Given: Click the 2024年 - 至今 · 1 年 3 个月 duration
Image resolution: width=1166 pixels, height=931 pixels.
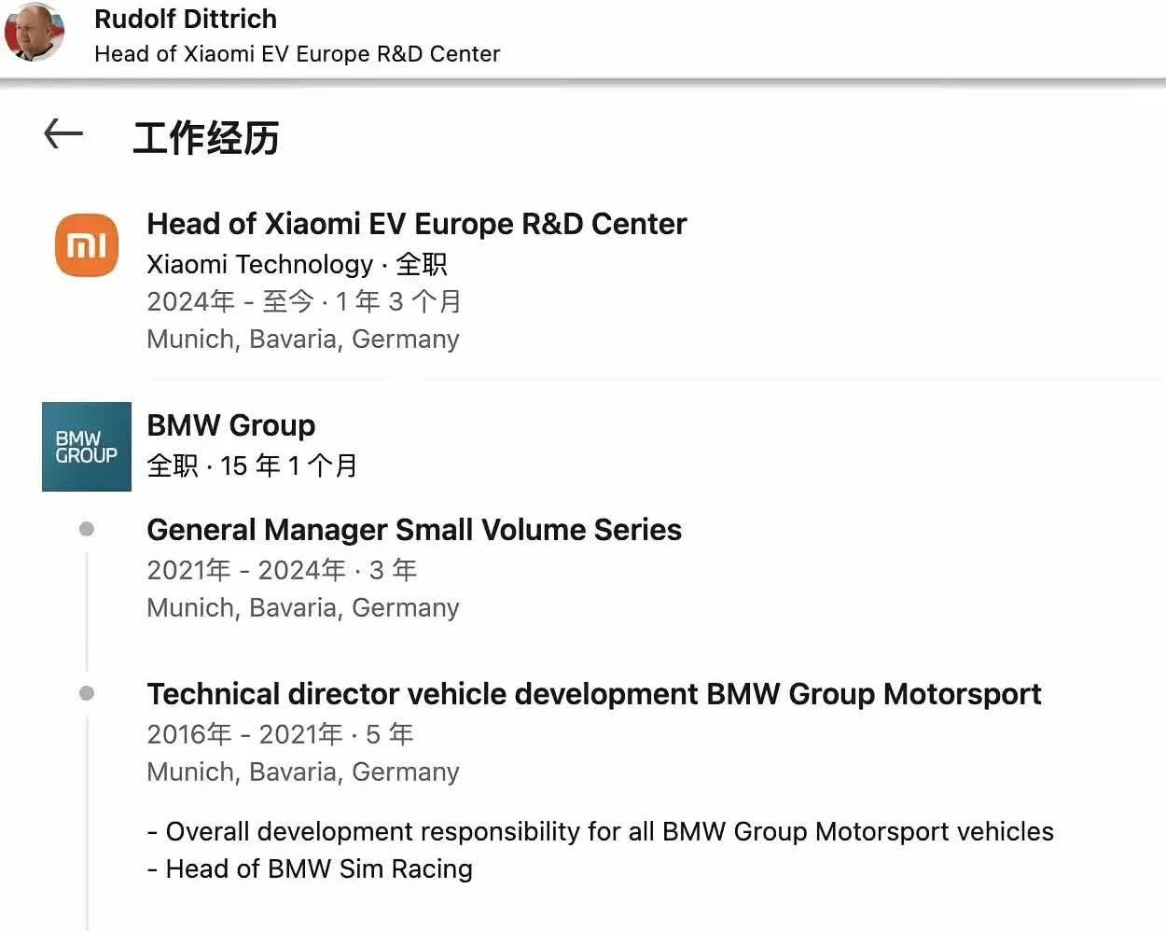Looking at the screenshot, I should (304, 301).
